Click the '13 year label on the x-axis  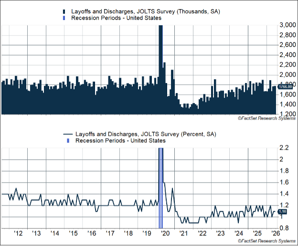click(x=36, y=233)
